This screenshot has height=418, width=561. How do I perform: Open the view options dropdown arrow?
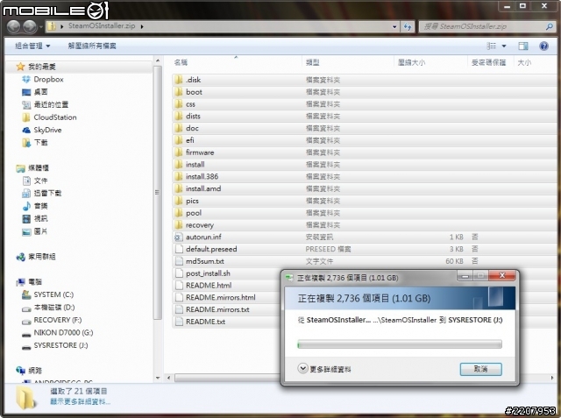click(x=504, y=46)
